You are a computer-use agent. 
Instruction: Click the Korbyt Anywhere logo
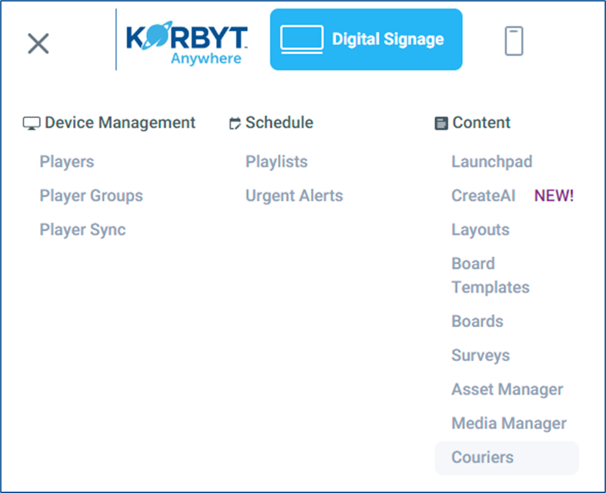point(186,43)
